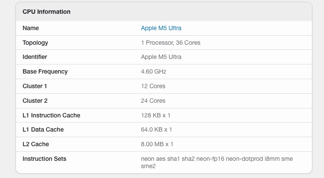Select the Topology label

click(35, 43)
